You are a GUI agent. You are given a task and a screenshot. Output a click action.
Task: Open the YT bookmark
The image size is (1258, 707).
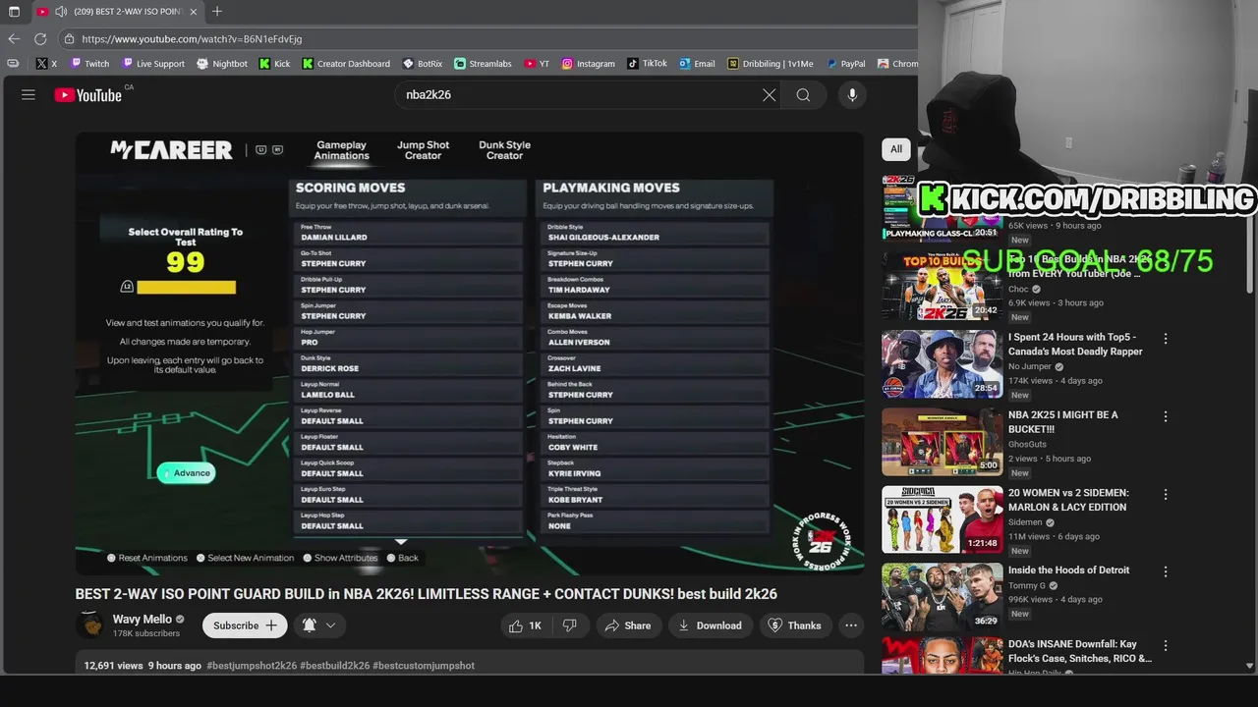(537, 64)
